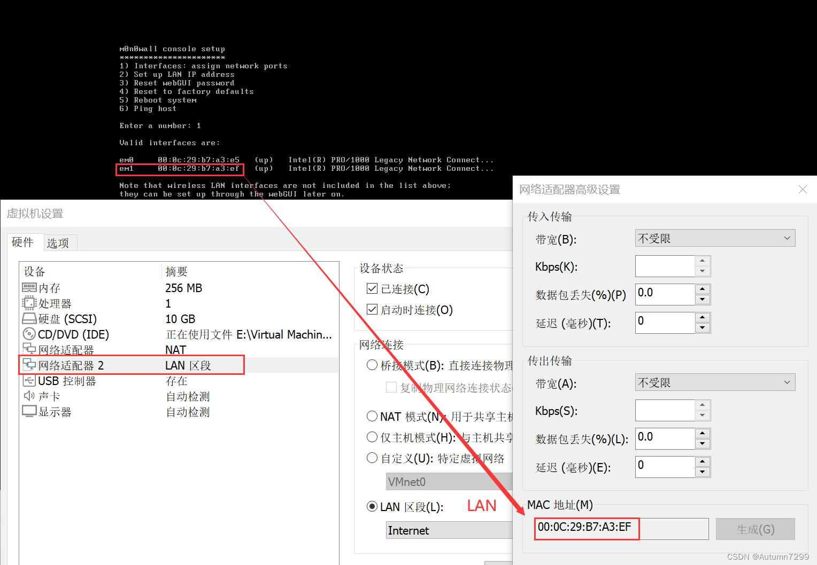Click the outgoing Kbps(S) input field
The width and height of the screenshot is (817, 565).
pyautogui.click(x=665, y=410)
